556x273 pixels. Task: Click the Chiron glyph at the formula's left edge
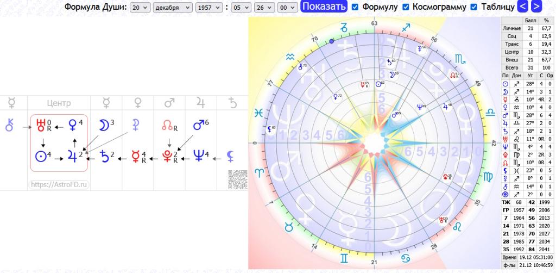(9, 126)
